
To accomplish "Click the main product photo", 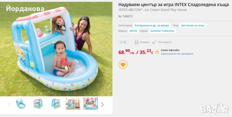I will (56, 49).
